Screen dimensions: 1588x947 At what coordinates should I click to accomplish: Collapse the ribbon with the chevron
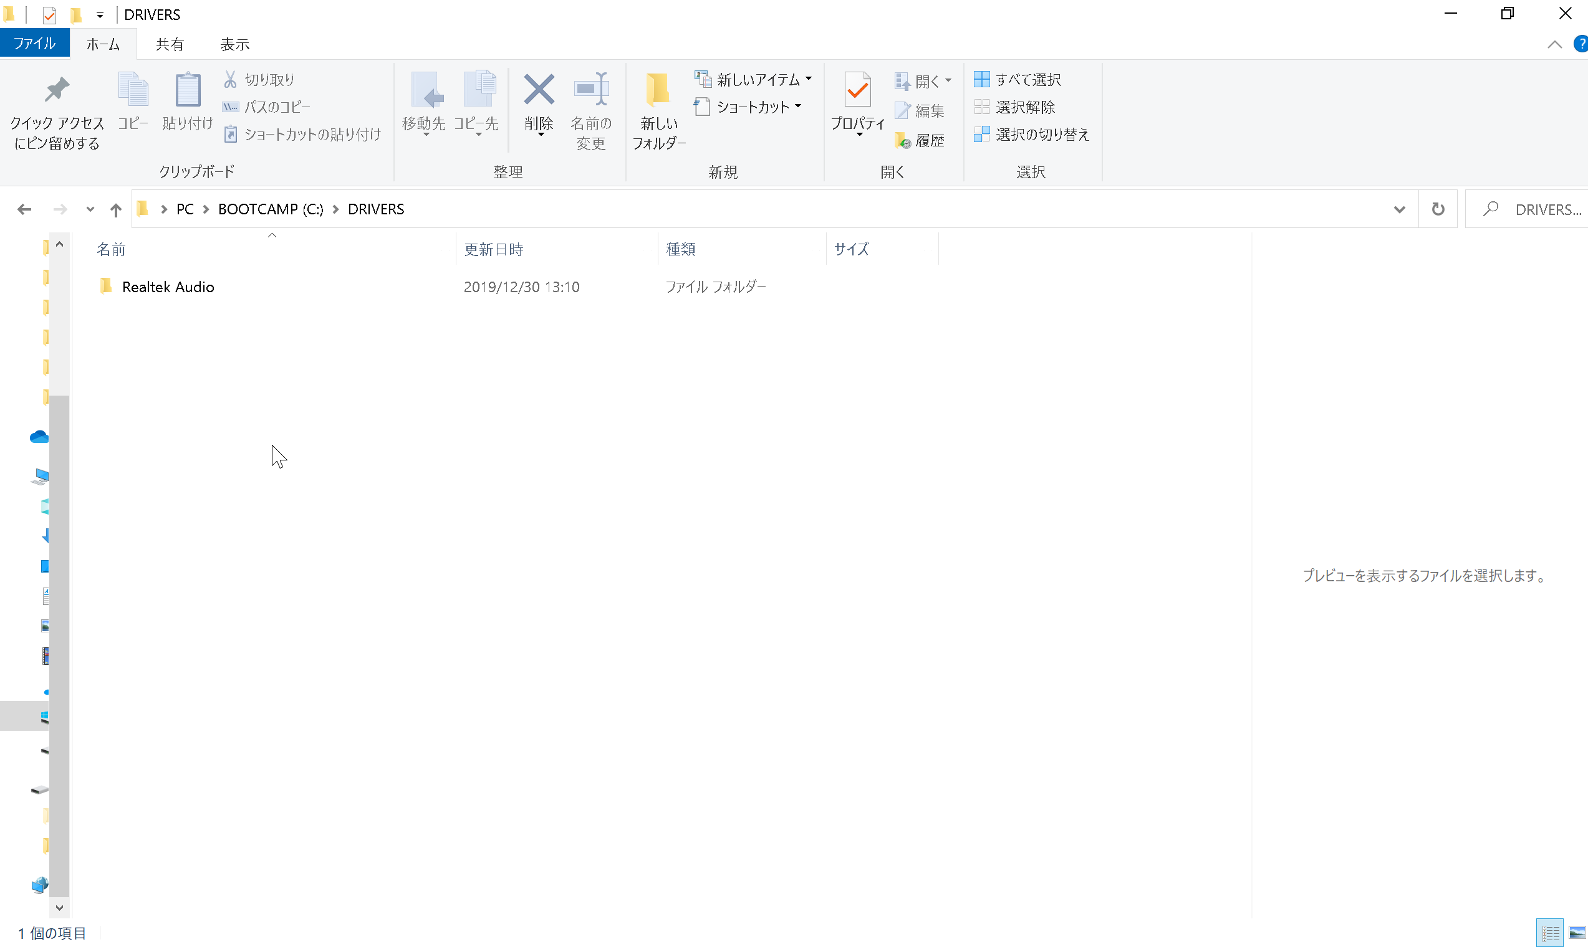point(1554,44)
